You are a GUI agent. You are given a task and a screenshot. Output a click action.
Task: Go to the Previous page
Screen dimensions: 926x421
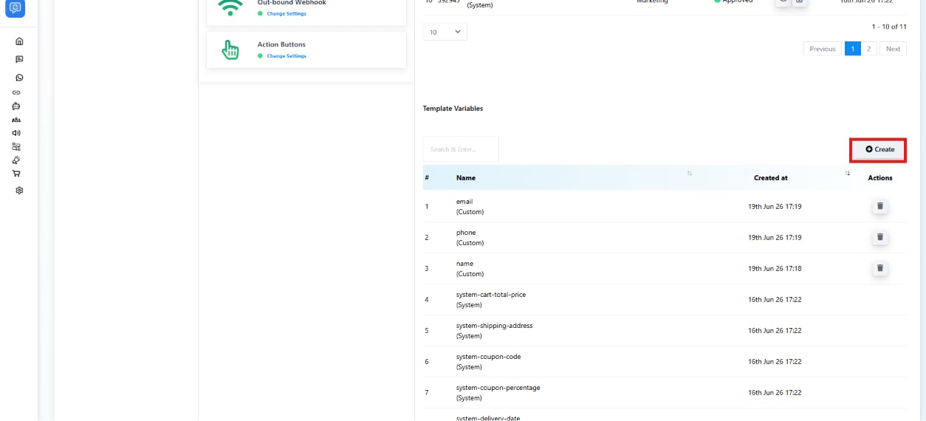822,49
